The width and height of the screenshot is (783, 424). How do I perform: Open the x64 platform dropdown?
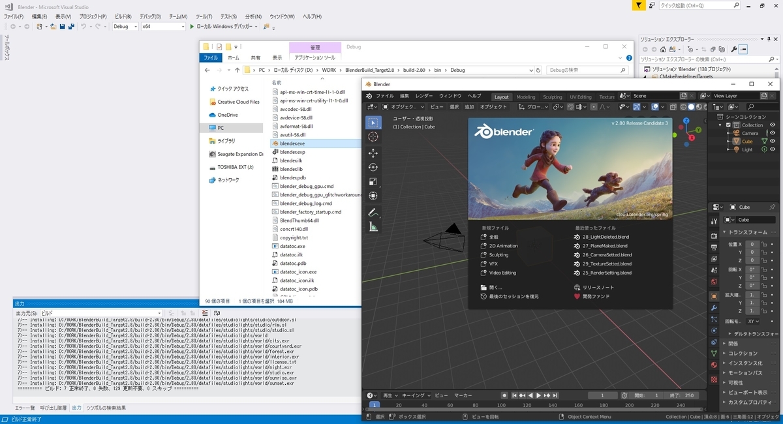click(162, 27)
